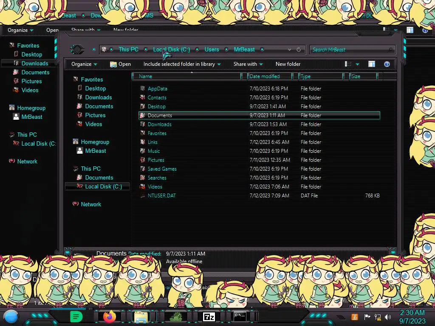The image size is (435, 326).
Task: Click the taskbar clock showing 2:30 AM
Action: tap(412, 317)
